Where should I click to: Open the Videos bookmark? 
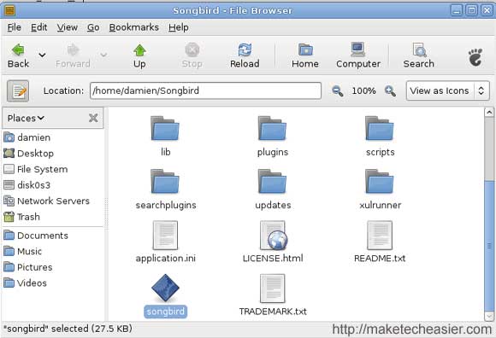point(53,283)
